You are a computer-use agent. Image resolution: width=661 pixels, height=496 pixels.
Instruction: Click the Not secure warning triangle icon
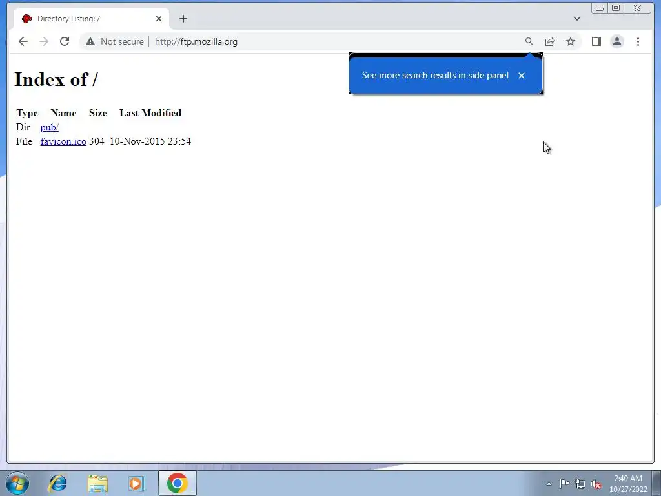click(90, 41)
